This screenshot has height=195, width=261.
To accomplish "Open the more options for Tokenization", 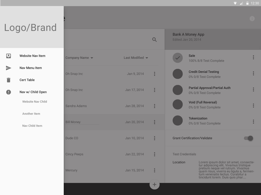I will [x=253, y=122].
